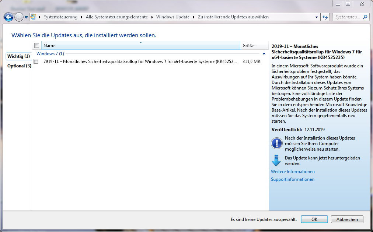This screenshot has width=373, height=232.
Task: Select the 2019-11 Sicherheitsqualitätsrollup row
Action: (150, 61)
